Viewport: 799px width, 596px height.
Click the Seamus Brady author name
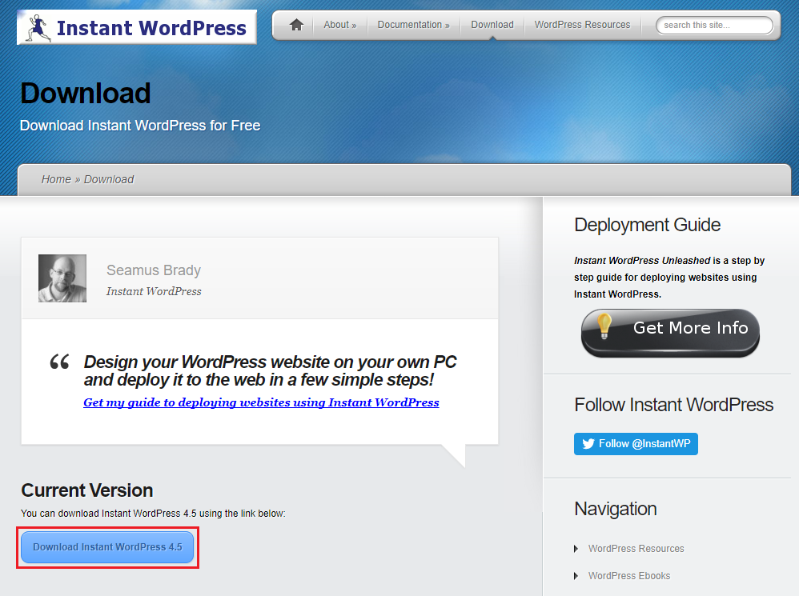click(x=154, y=270)
